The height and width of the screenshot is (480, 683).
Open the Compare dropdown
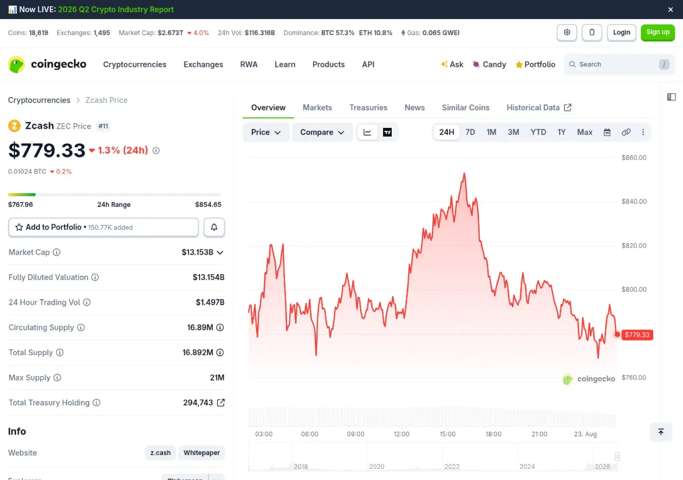click(x=322, y=132)
